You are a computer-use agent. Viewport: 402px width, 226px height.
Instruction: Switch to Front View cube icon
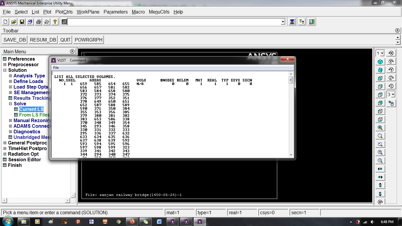click(x=380, y=78)
